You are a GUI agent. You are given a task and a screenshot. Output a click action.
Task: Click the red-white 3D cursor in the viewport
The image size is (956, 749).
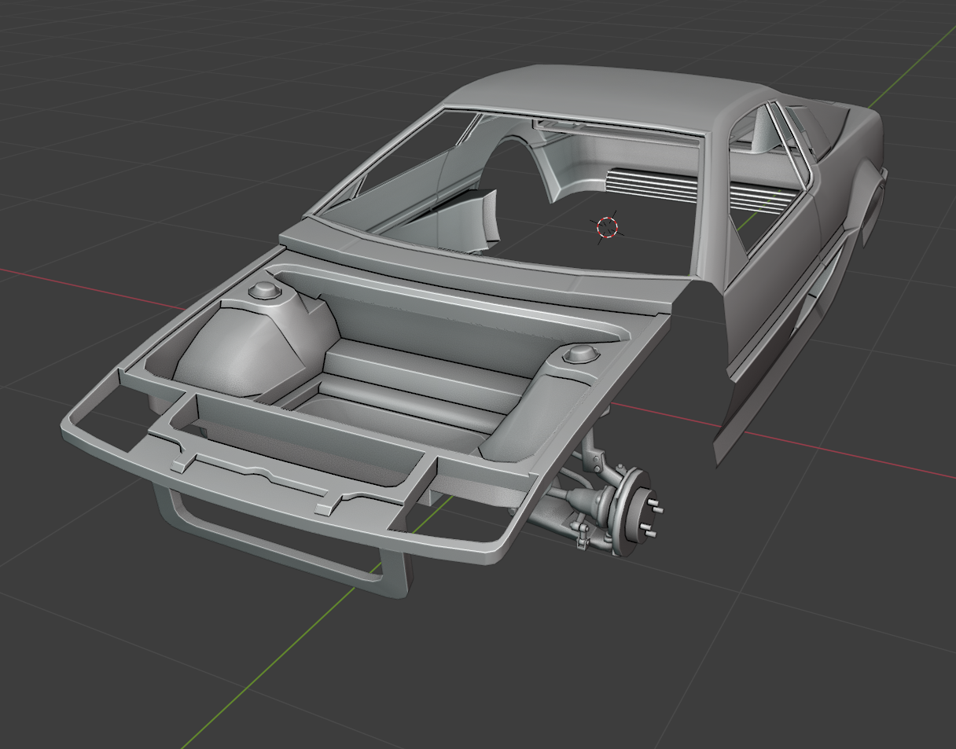click(608, 227)
